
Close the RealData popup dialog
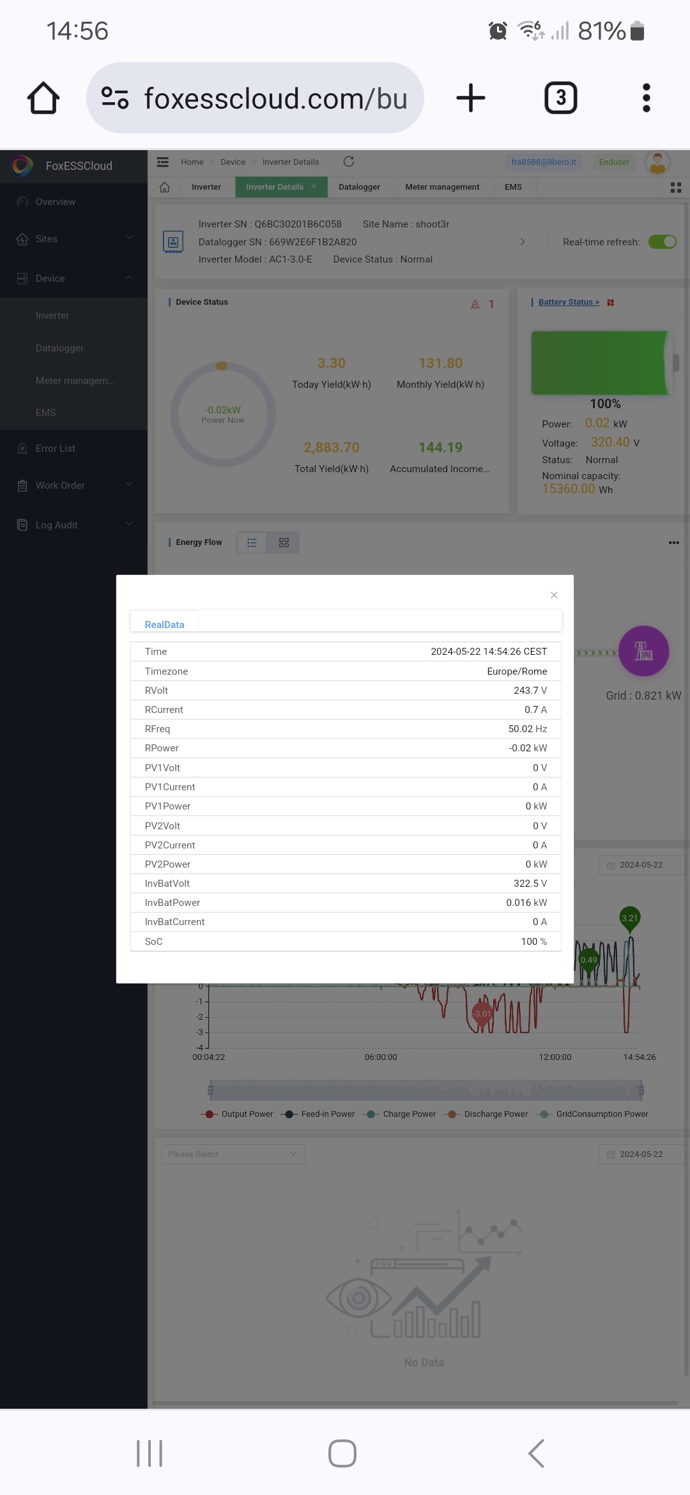554,595
